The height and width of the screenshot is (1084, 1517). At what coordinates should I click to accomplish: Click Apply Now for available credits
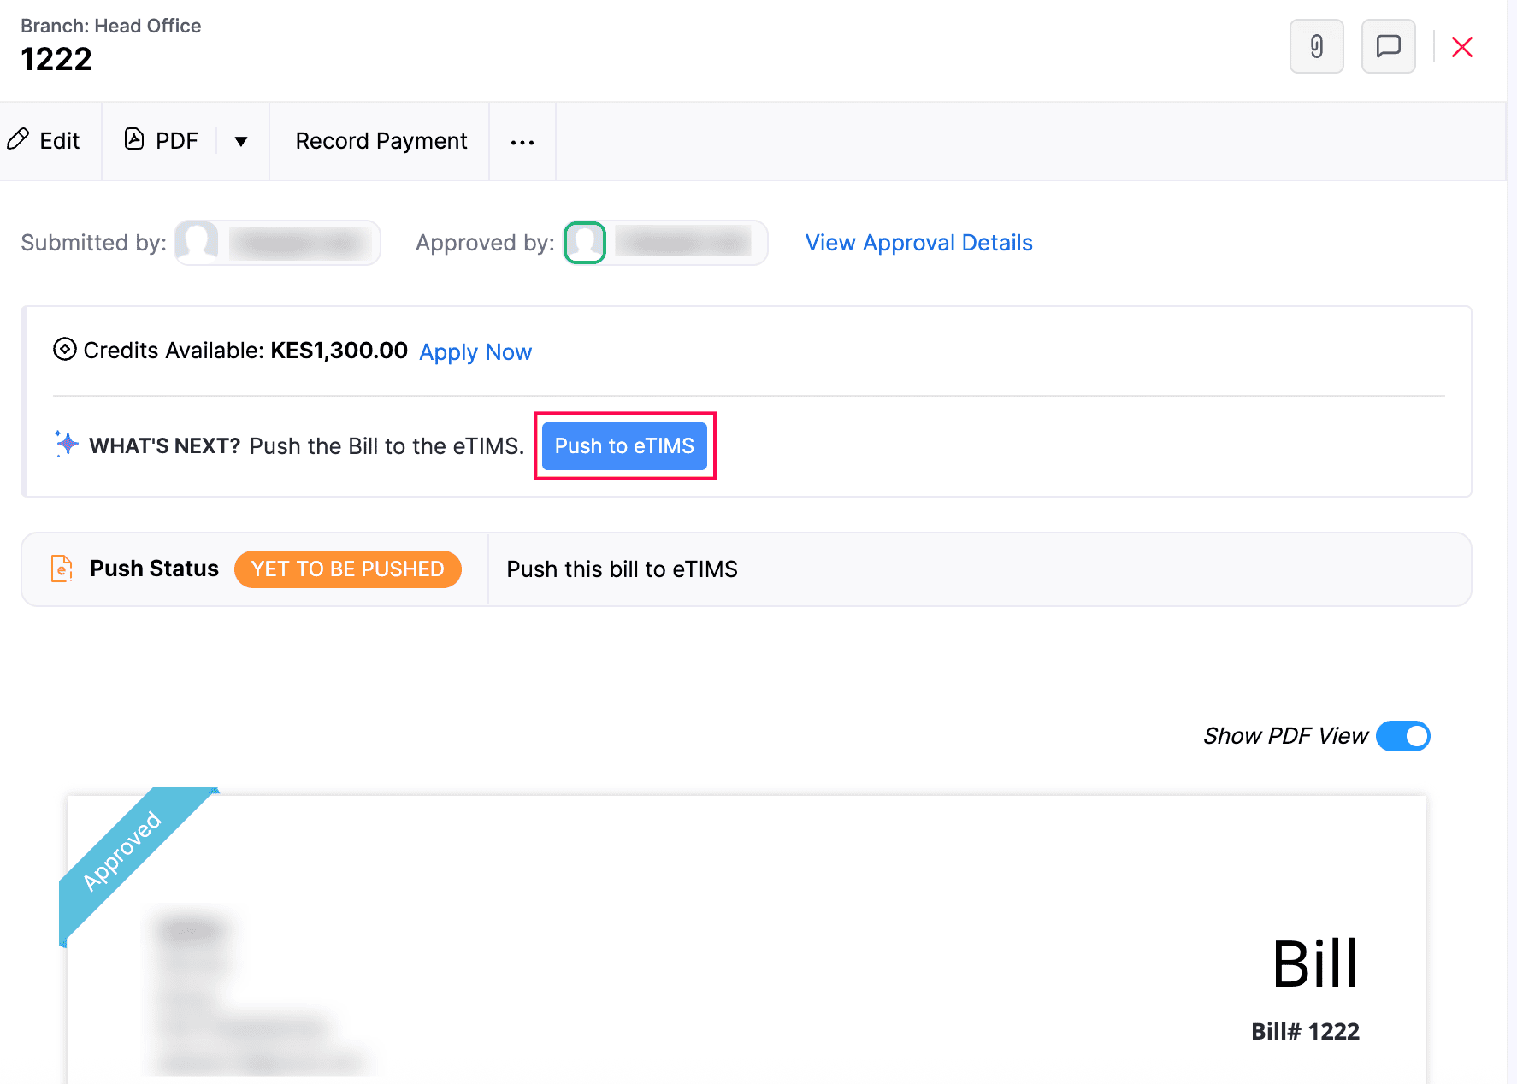point(475,352)
